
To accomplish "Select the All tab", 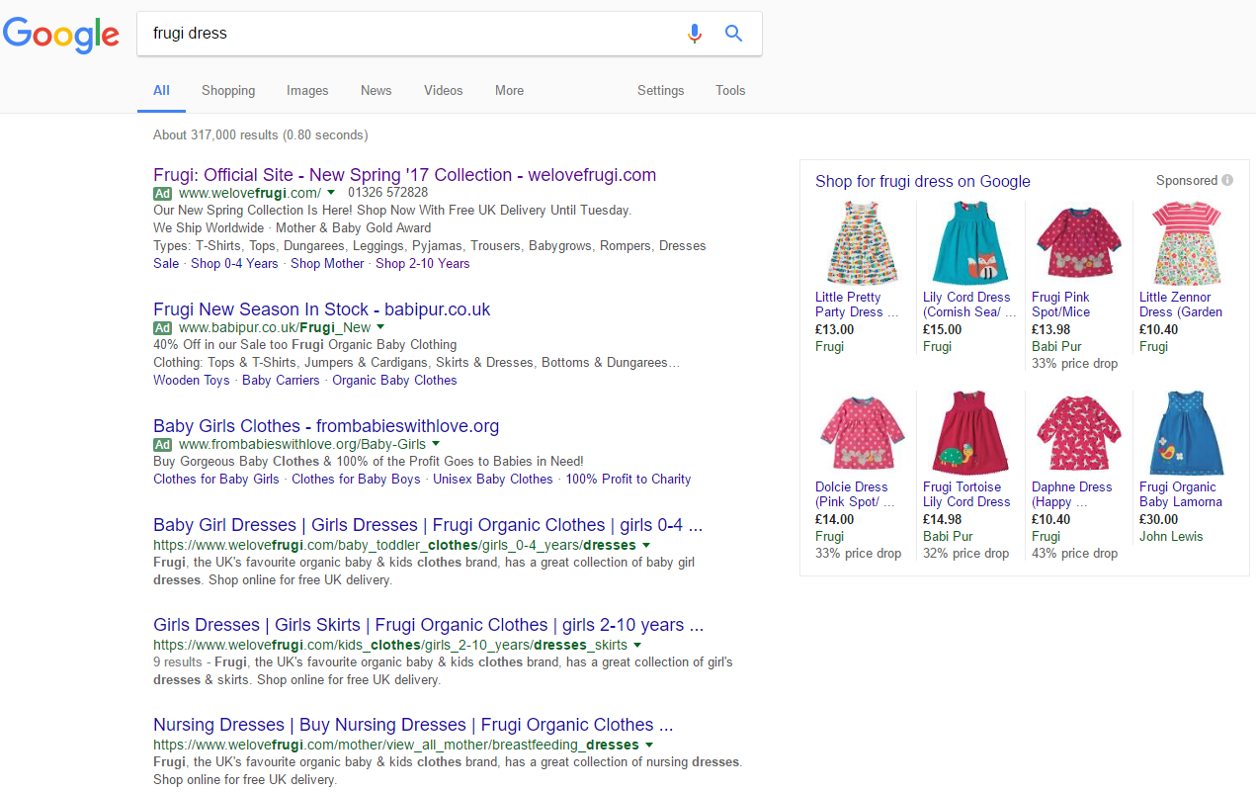I will pos(161,90).
